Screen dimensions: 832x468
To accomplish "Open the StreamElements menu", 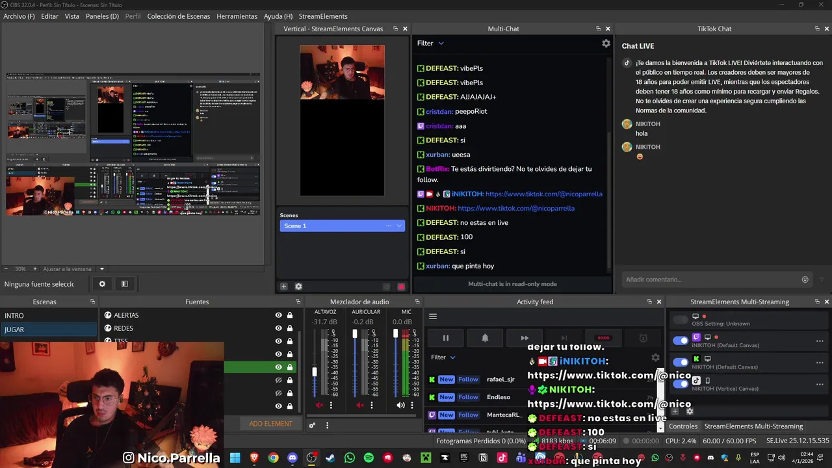I will (x=323, y=16).
